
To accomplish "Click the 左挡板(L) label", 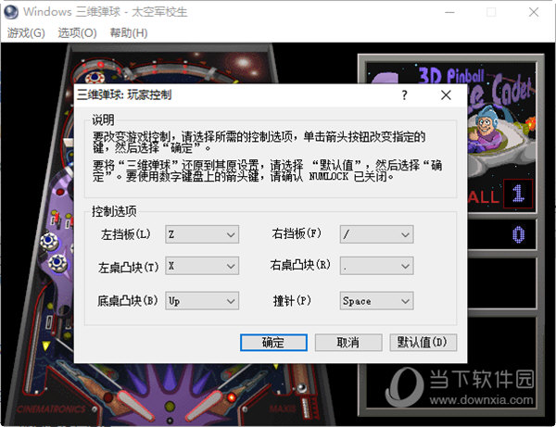I will [126, 234].
